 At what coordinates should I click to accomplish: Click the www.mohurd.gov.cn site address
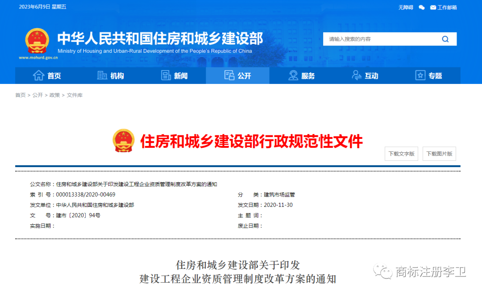click(x=38, y=58)
